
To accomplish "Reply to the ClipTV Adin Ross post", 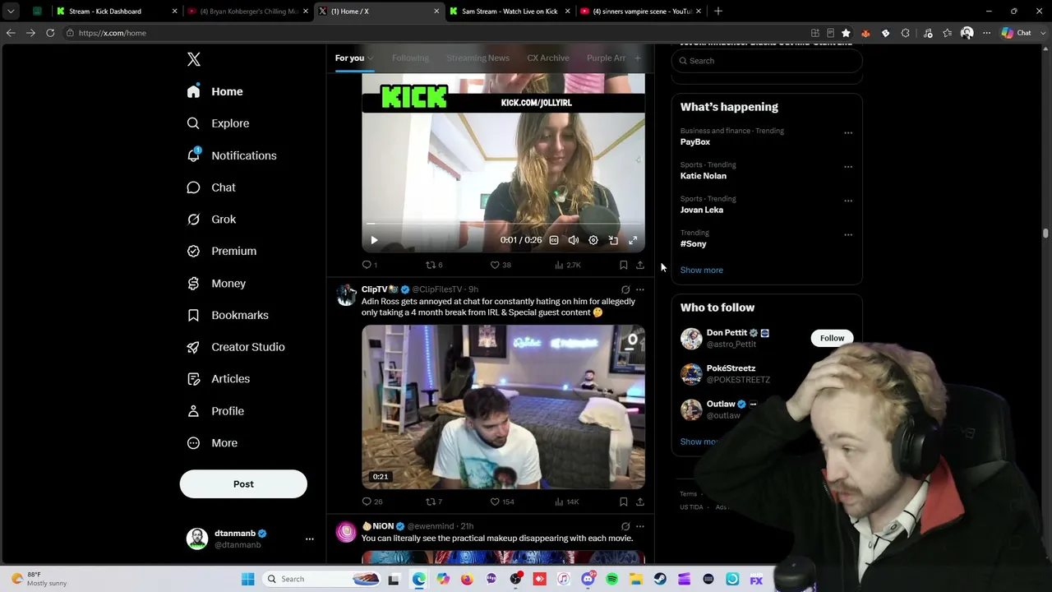I will (x=371, y=502).
